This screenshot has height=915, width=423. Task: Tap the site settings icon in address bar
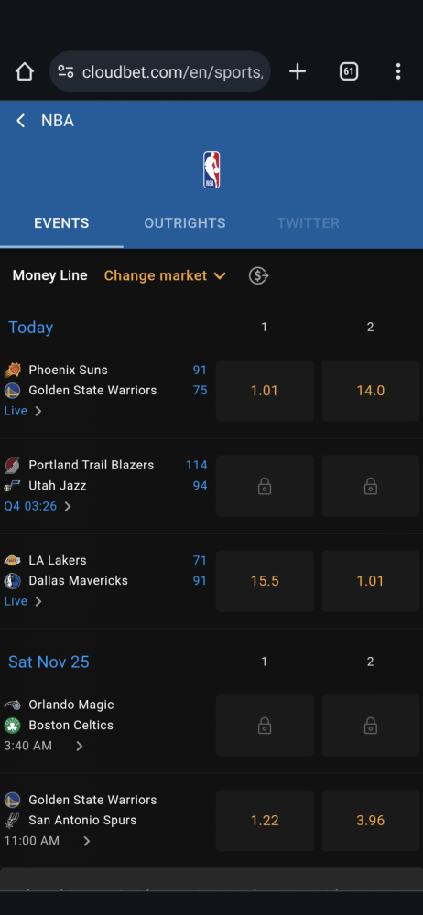click(x=66, y=71)
